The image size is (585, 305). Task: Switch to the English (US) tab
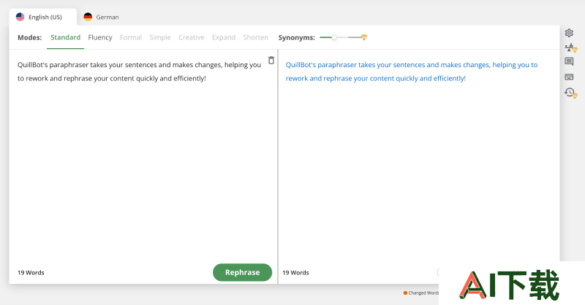(43, 17)
